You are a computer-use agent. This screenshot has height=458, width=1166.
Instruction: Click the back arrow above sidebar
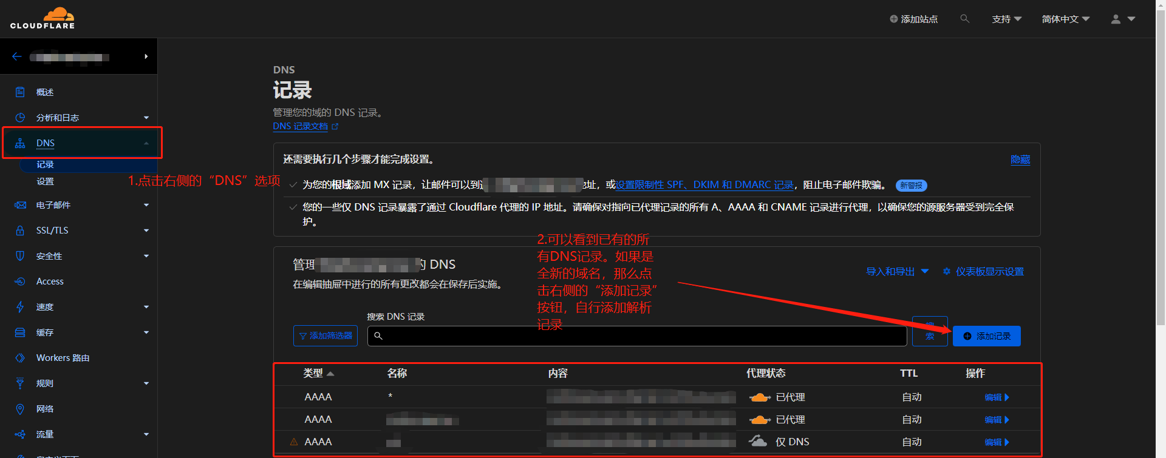pyautogui.click(x=17, y=56)
